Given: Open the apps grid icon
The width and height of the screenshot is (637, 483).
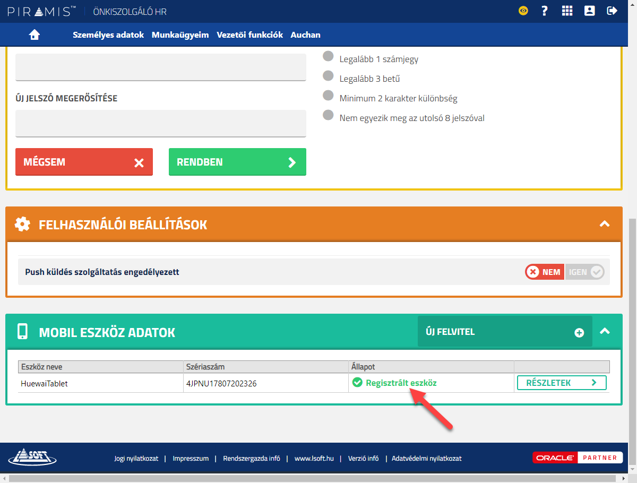Looking at the screenshot, I should 567,11.
